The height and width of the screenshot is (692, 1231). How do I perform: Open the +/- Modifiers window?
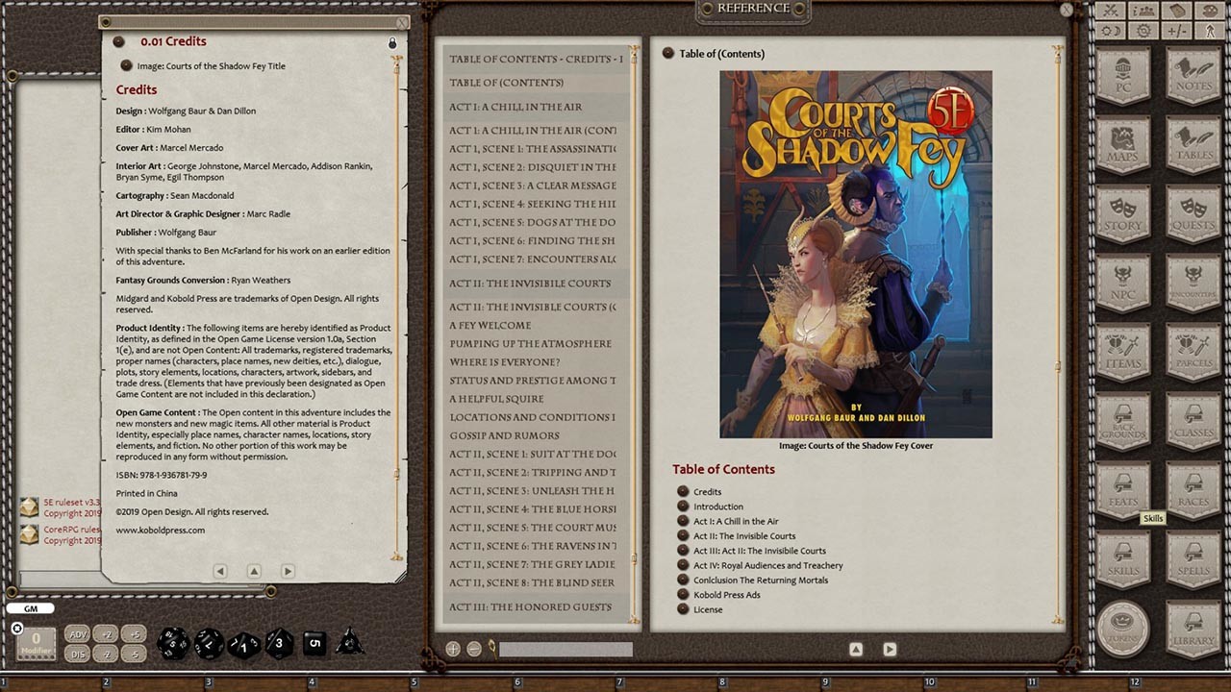1179,32
